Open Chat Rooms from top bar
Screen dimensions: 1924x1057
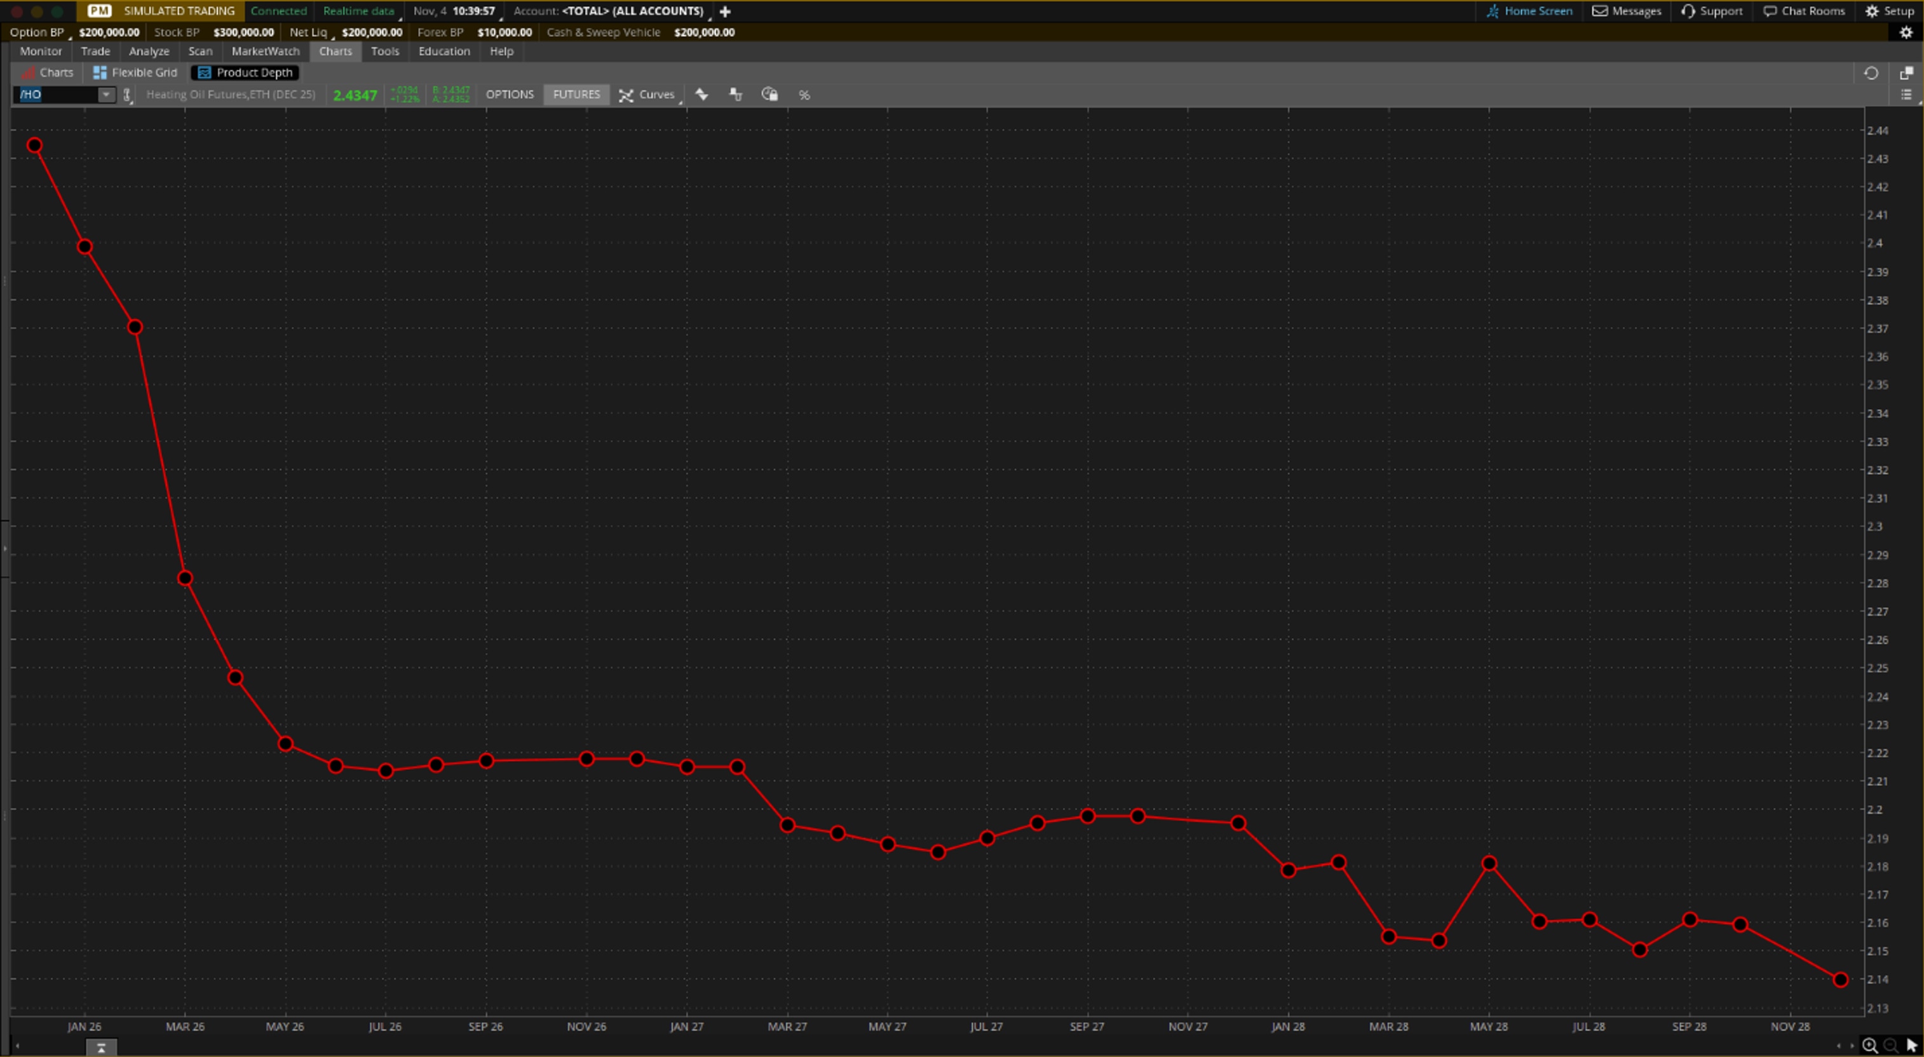coord(1804,11)
